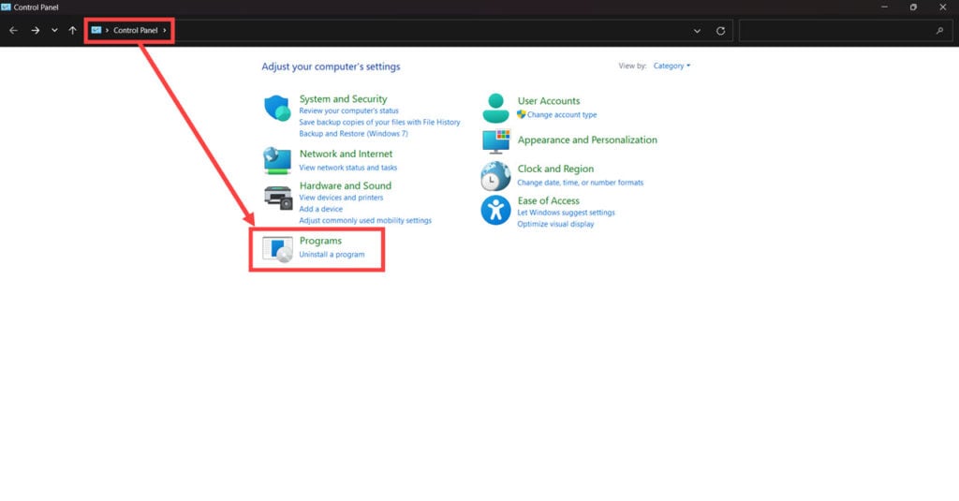Click the User Accounts person icon
Image resolution: width=959 pixels, height=501 pixels.
495,109
